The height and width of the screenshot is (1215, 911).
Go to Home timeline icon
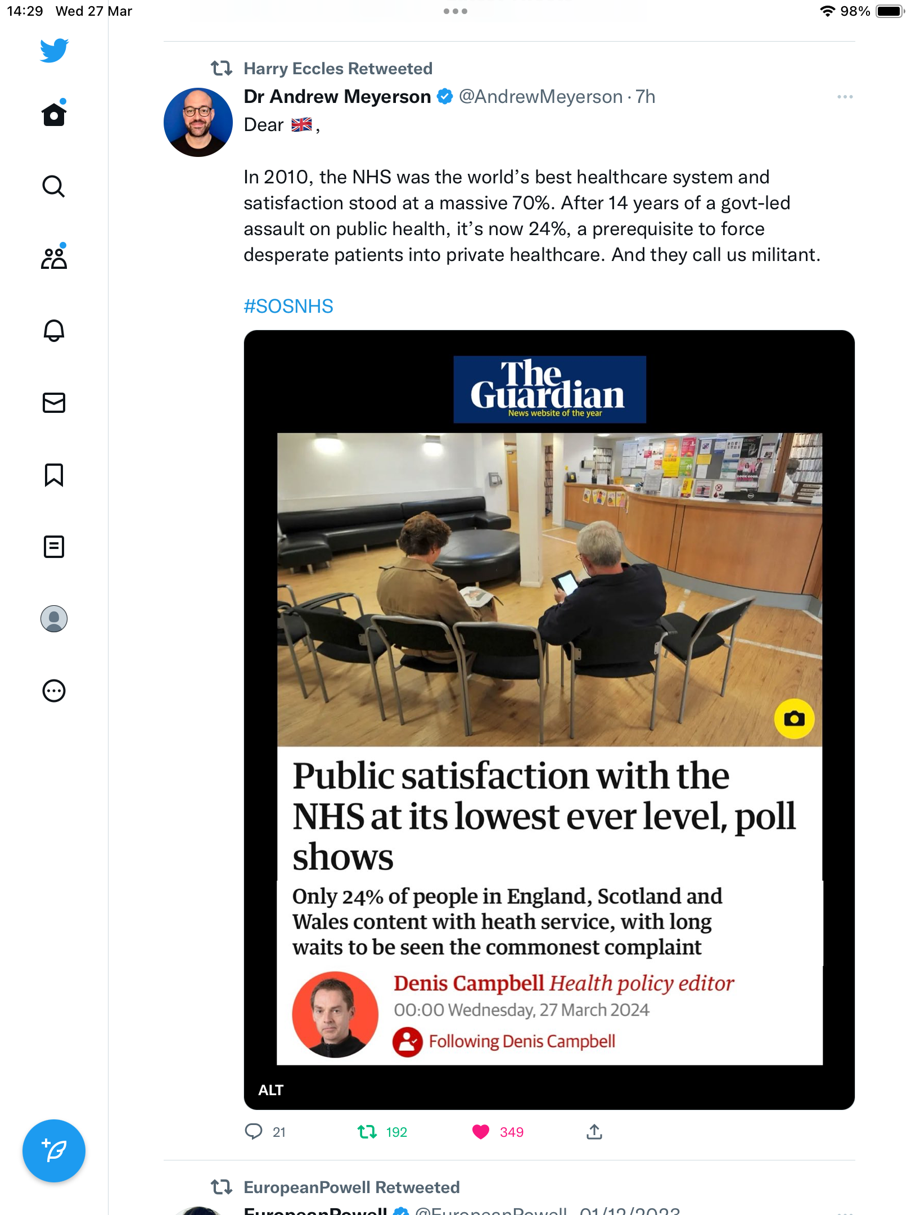(54, 114)
